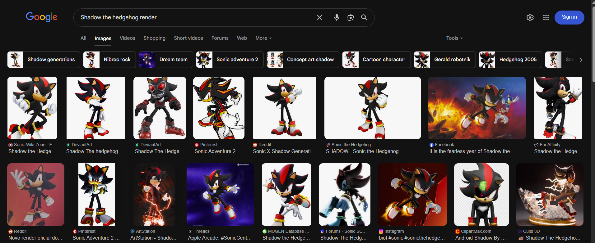The image size is (595, 243).
Task: Click the Cults 3D source link
Action: click(x=529, y=231)
